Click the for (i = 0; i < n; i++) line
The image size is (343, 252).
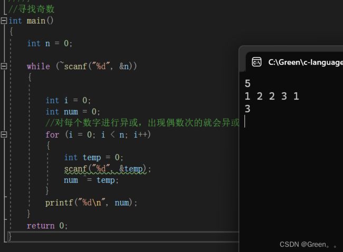(98, 134)
